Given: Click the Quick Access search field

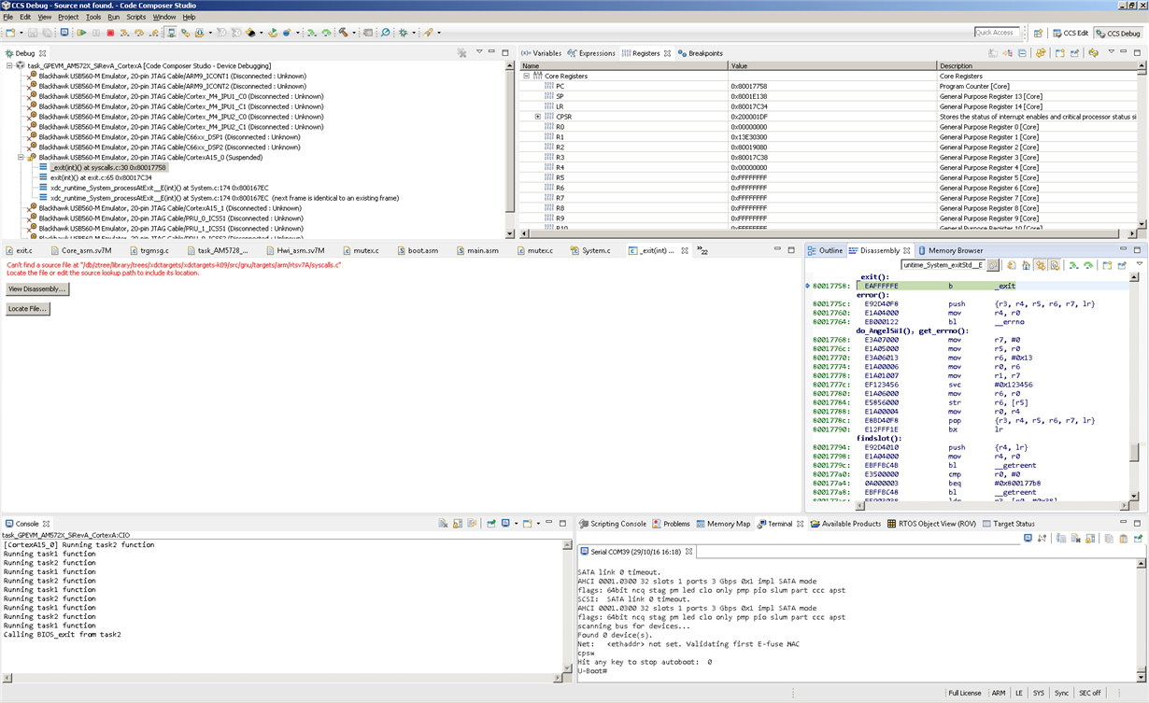Looking at the screenshot, I should coord(998,33).
